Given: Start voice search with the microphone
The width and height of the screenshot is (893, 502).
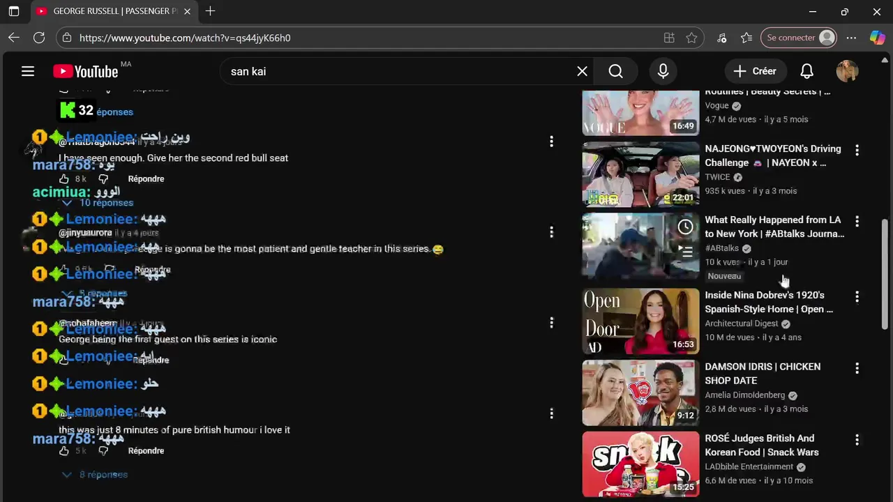Looking at the screenshot, I should [663, 71].
